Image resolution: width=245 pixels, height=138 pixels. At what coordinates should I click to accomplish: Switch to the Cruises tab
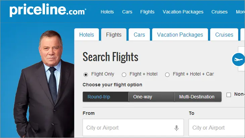click(x=224, y=35)
